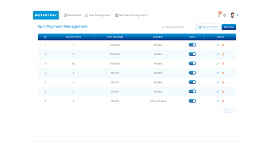Click the Created By column header
Viewport: 274px width, 167px height.
[158, 37]
